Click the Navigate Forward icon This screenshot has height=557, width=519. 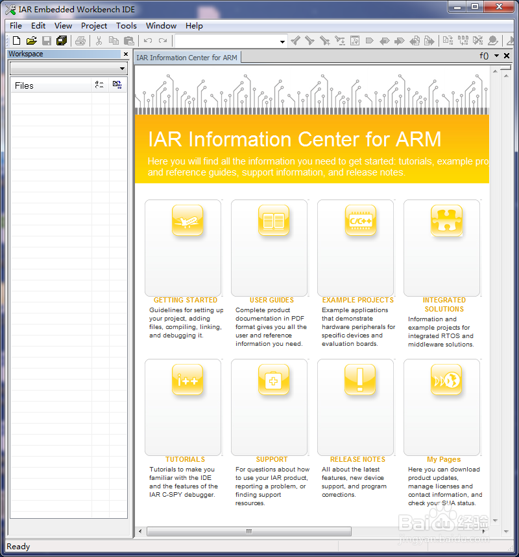(x=429, y=41)
